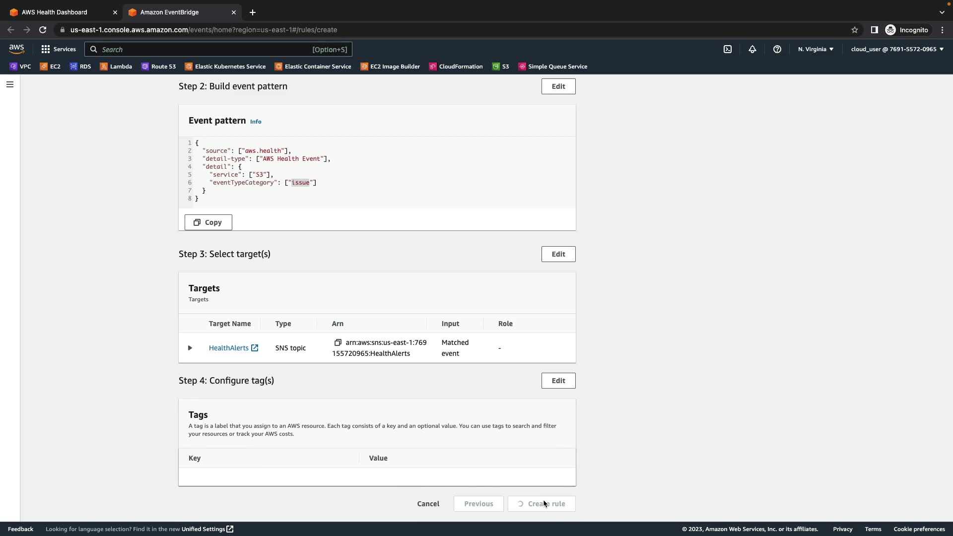This screenshot has width=953, height=536.
Task: Open the cloud_user account dropdown
Action: pyautogui.click(x=897, y=49)
